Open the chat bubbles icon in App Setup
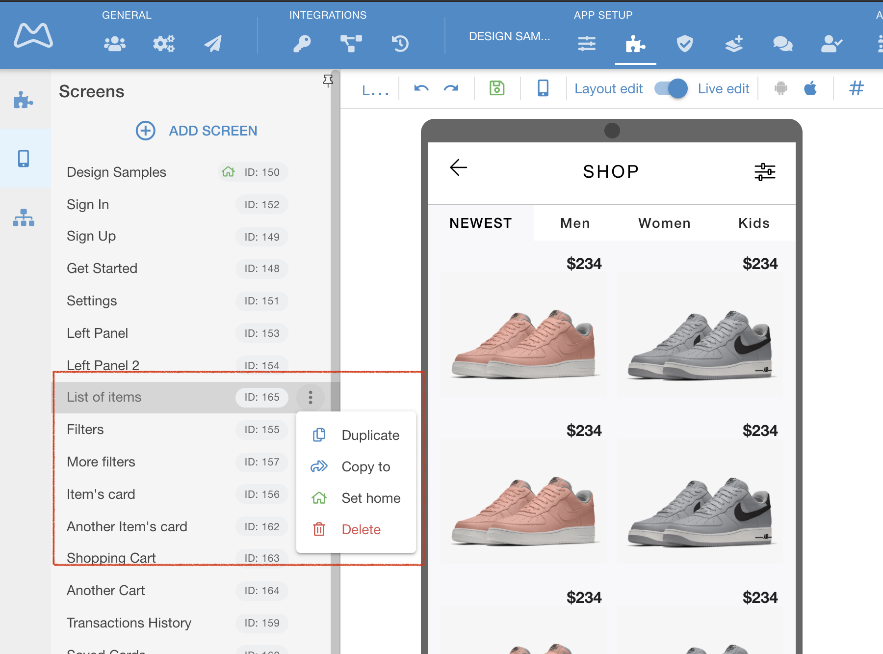The width and height of the screenshot is (883, 654). (783, 44)
